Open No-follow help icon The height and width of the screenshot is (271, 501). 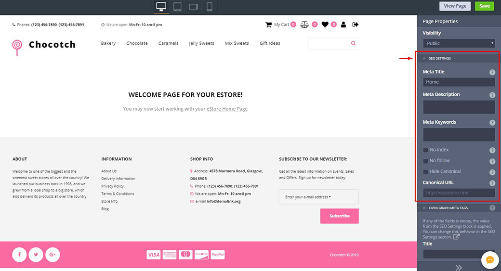click(x=492, y=161)
